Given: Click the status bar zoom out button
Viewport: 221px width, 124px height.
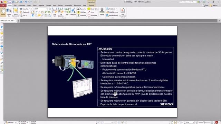Looking at the screenshot, I should pyautogui.click(x=197, y=123).
